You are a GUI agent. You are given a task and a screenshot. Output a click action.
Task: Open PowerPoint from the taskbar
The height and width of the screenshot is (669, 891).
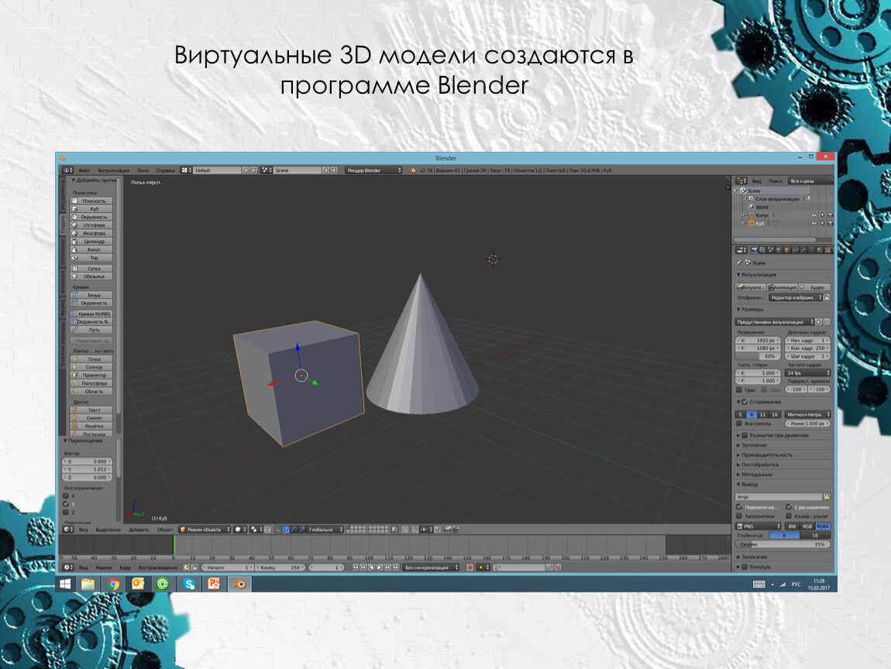click(x=214, y=584)
